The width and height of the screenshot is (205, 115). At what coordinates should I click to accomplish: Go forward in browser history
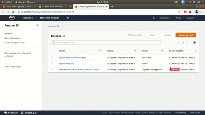(8, 12)
